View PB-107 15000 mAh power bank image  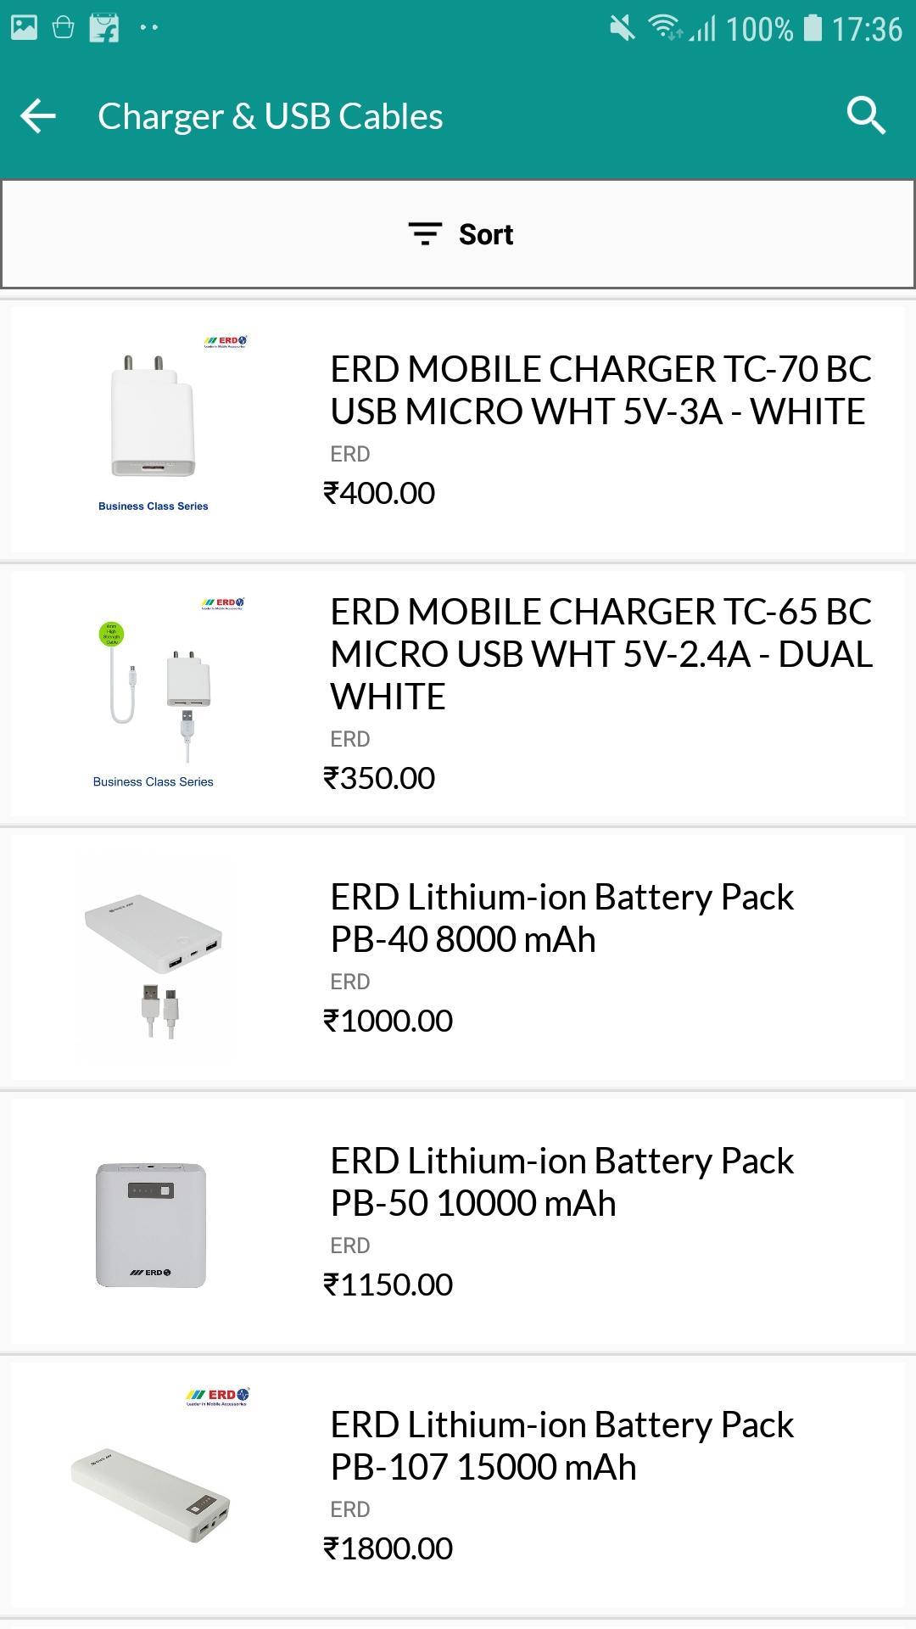pos(154,1485)
